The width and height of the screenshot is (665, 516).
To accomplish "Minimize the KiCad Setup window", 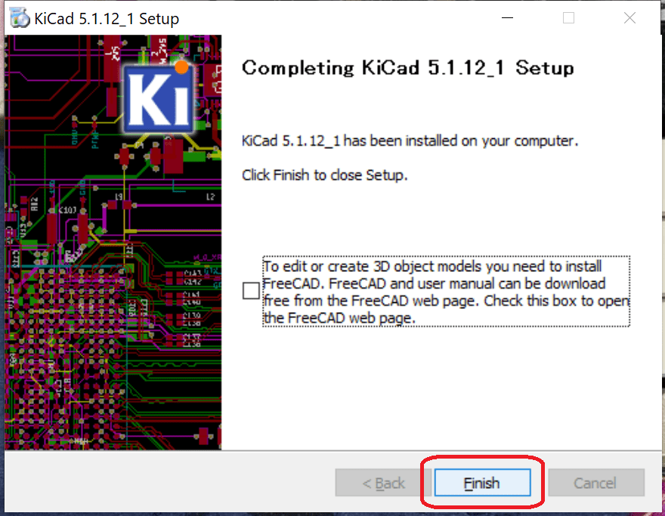I will [x=507, y=18].
